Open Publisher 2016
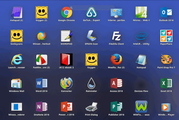The height and width of the screenshot is (120, 179). pyautogui.click(x=116, y=107)
